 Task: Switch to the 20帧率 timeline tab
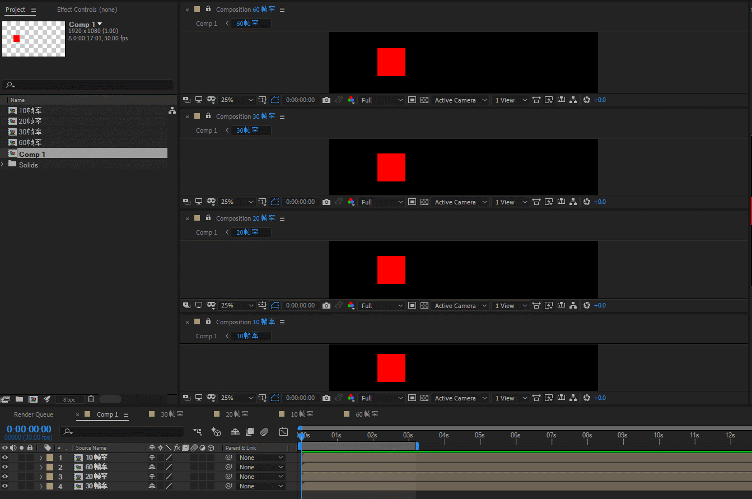pos(236,414)
